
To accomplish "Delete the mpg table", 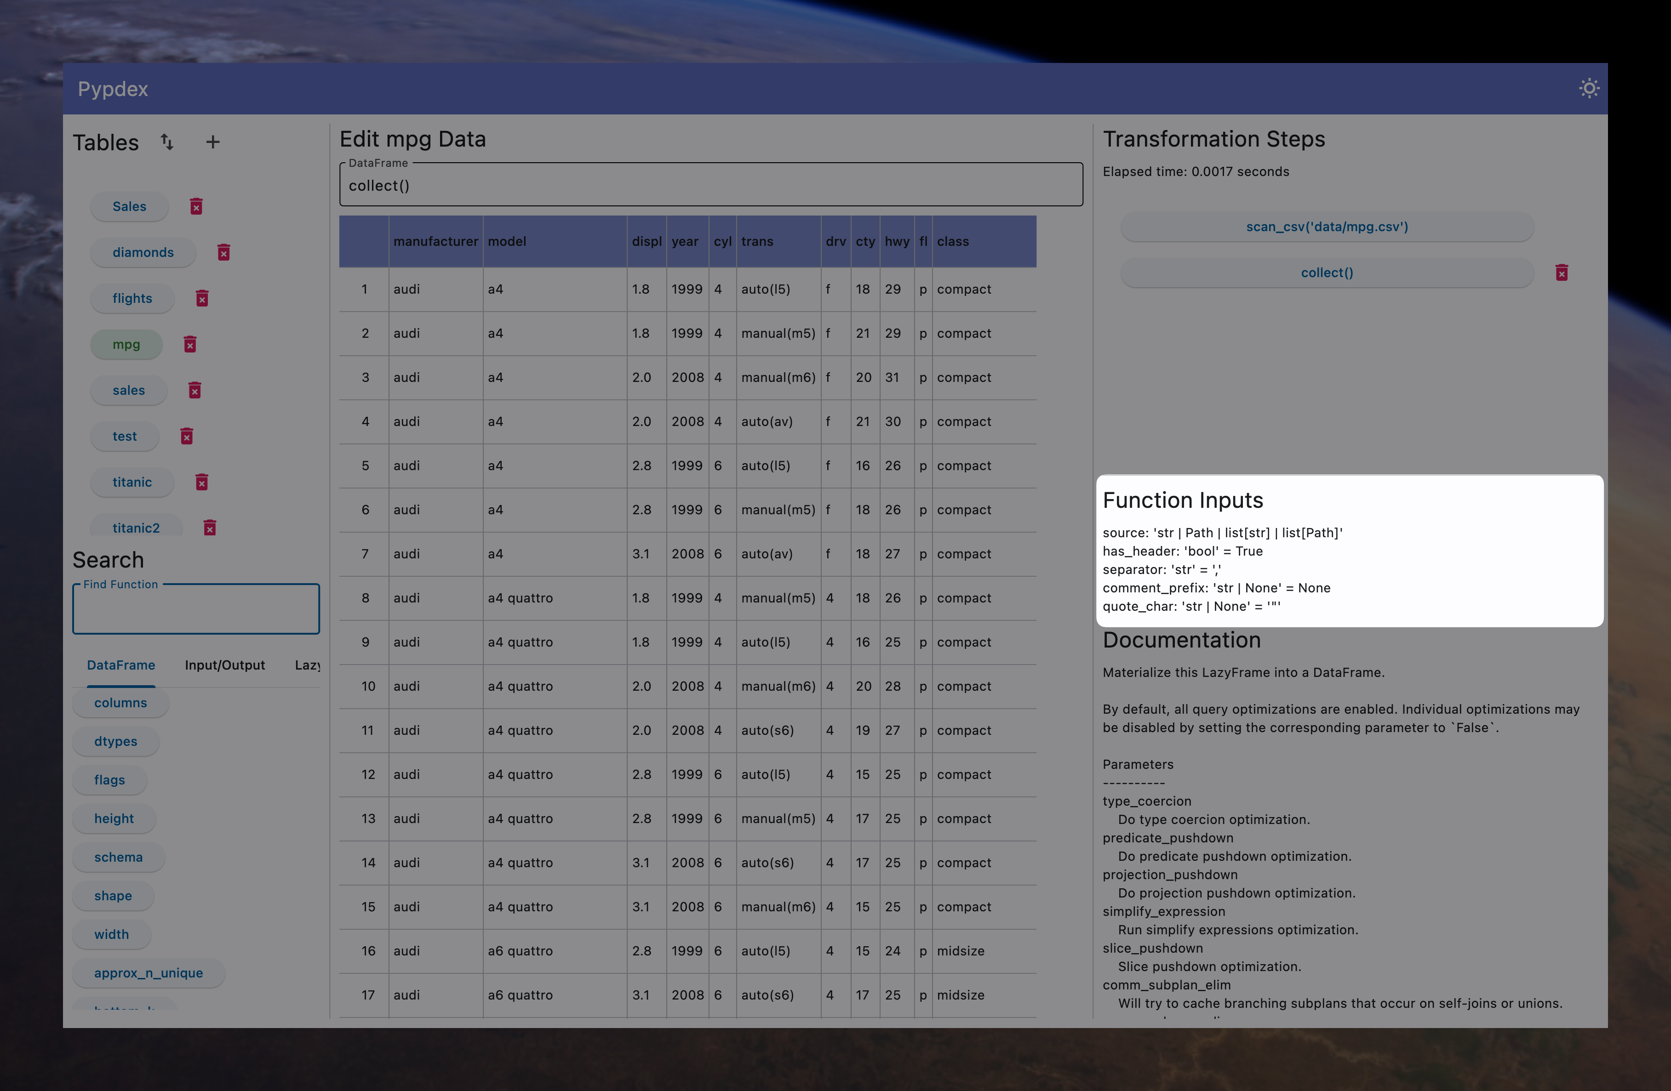I will (190, 345).
